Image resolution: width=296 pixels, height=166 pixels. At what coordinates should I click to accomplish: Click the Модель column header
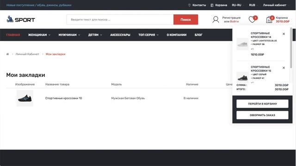coord(117,84)
